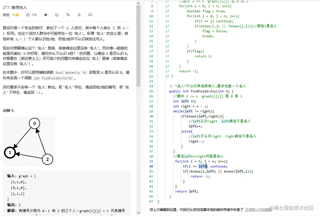Star the problem to favorite it
320x217 pixels.
[45, 15]
